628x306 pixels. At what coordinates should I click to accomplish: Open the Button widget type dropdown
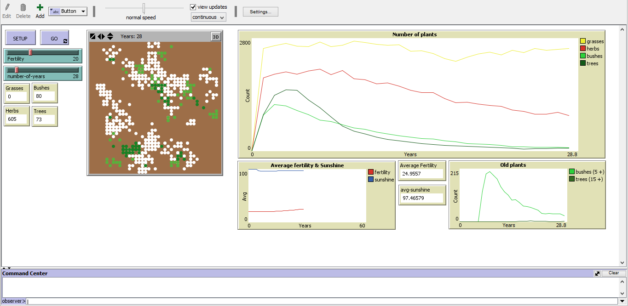coord(68,11)
